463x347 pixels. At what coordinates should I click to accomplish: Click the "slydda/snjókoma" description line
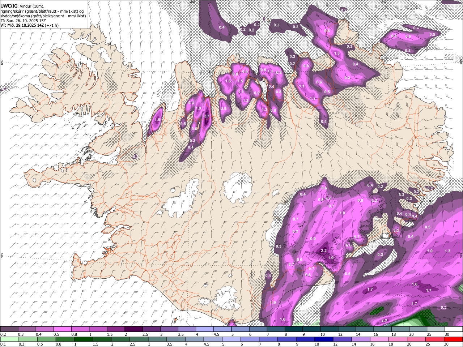click(43, 16)
